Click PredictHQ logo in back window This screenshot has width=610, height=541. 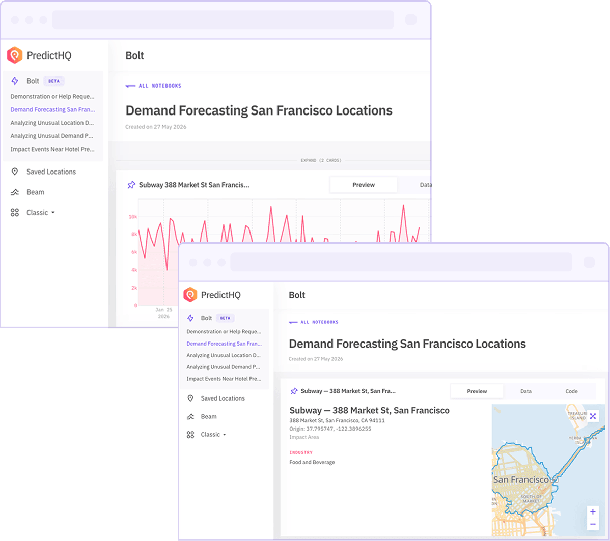point(39,55)
